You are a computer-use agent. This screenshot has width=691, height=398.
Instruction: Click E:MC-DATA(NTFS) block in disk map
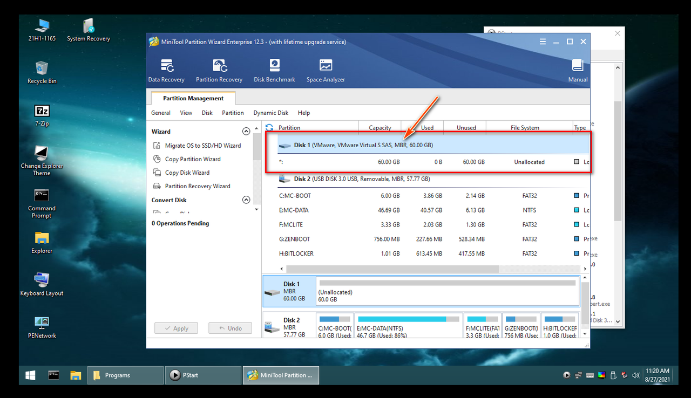click(409, 326)
